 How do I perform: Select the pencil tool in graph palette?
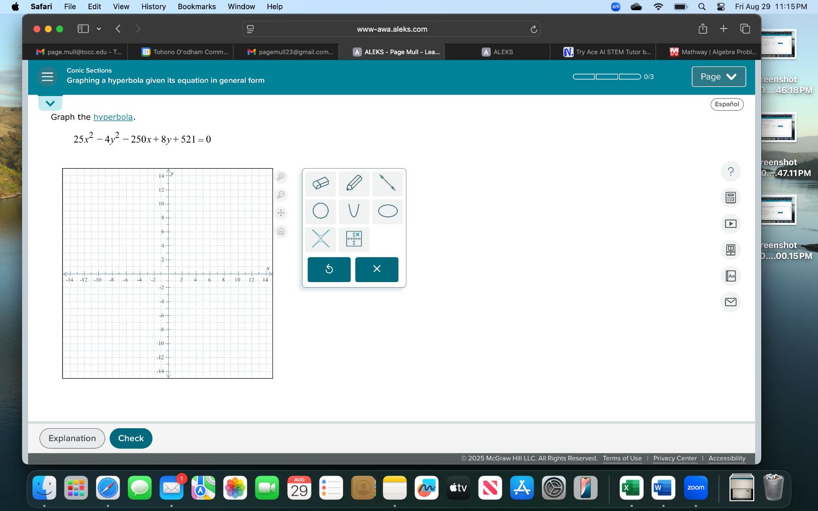[x=354, y=183]
